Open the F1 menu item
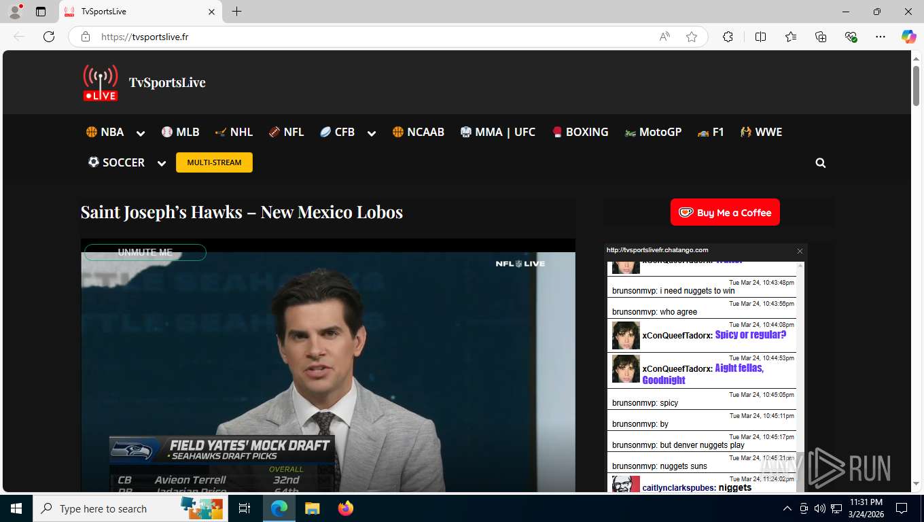The image size is (924, 522). (711, 132)
